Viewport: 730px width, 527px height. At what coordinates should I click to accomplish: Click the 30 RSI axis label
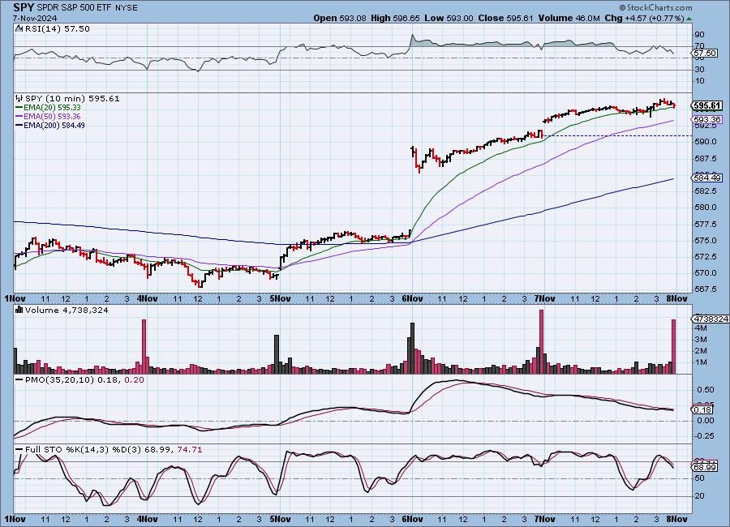[x=700, y=70]
